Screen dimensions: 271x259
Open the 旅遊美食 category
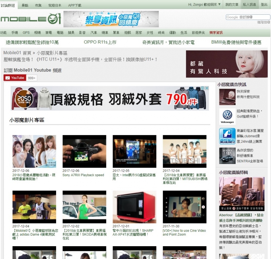pyautogui.click(x=198, y=32)
